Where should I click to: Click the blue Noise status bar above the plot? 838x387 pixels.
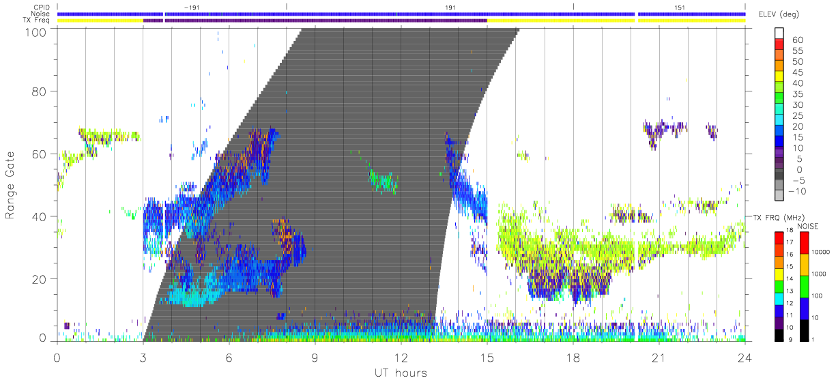coord(401,14)
